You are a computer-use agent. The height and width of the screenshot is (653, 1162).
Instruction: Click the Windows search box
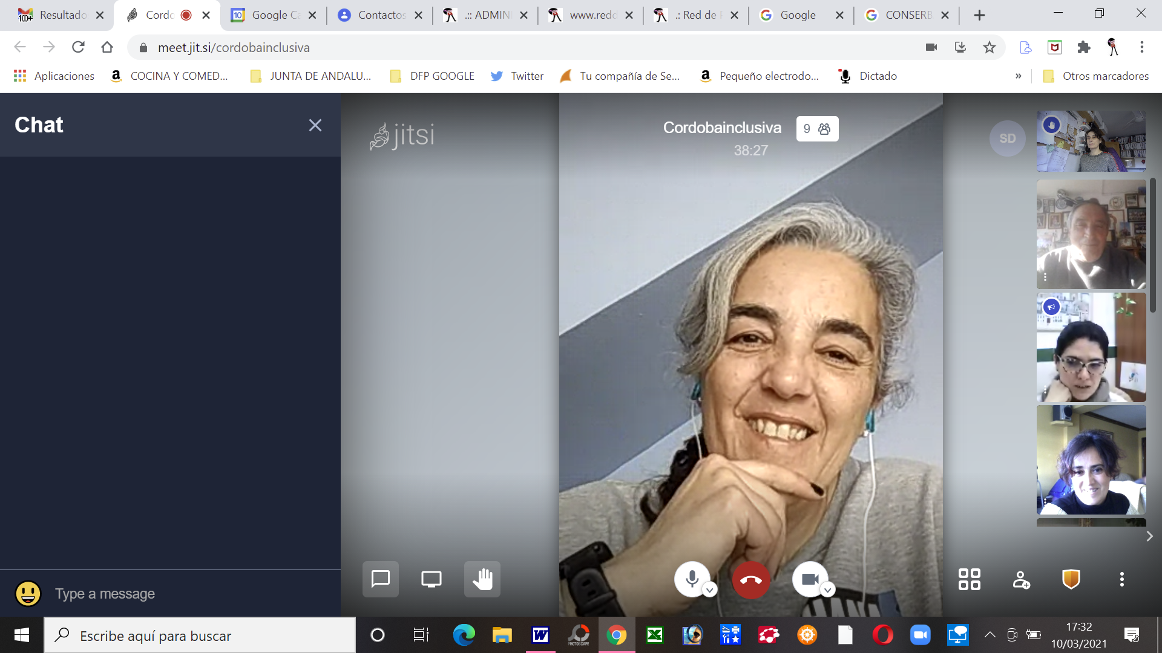(200, 635)
